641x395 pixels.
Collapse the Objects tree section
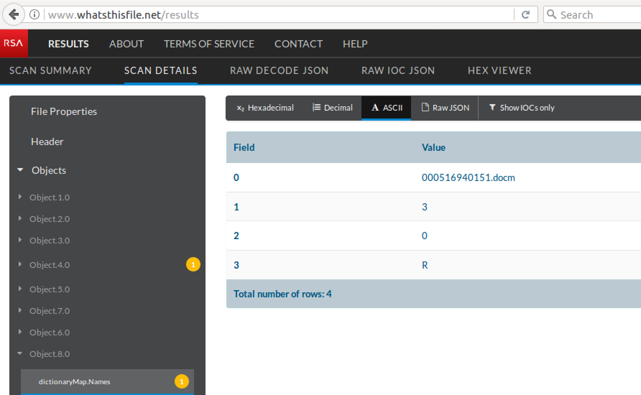coord(20,170)
